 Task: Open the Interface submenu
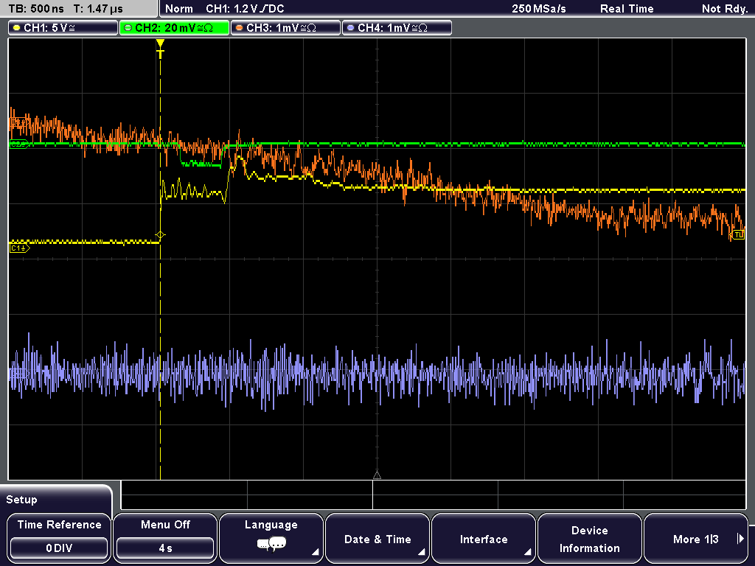coord(484,537)
